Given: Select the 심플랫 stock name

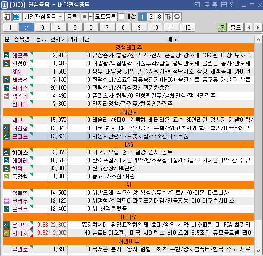Looking at the screenshot, I should (x=20, y=193).
